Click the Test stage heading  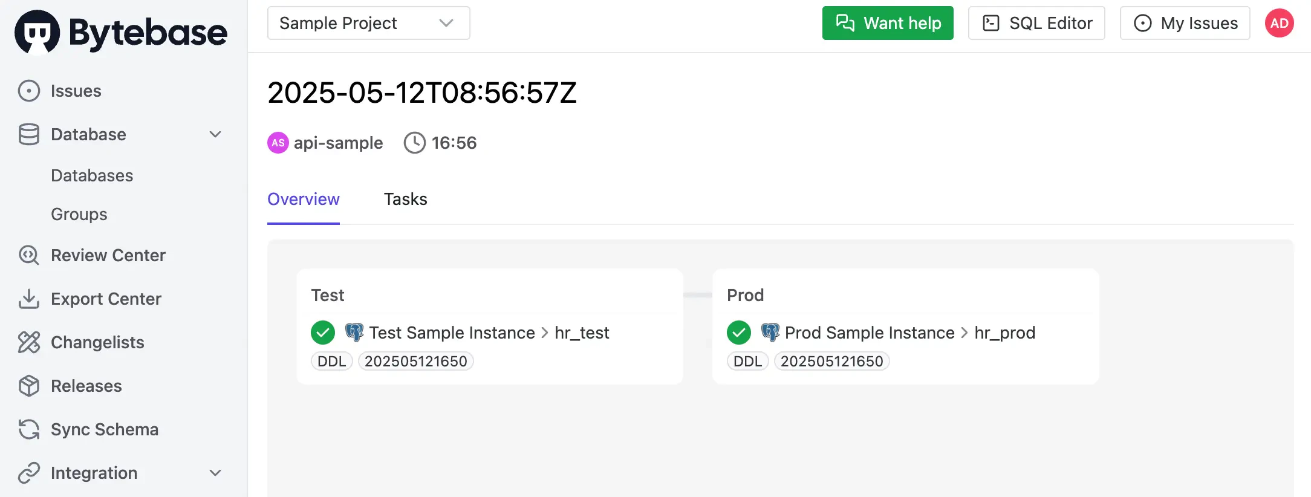pyautogui.click(x=328, y=295)
